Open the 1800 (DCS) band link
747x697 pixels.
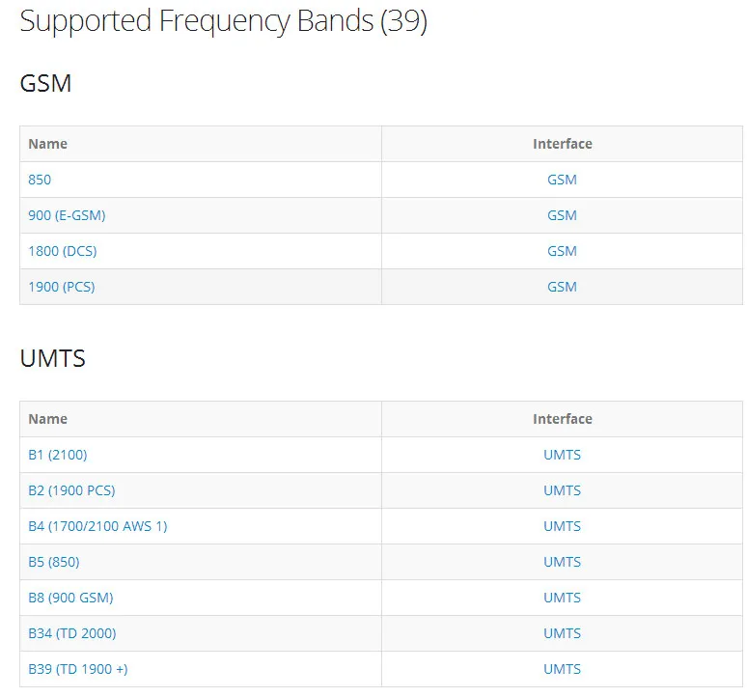pos(63,251)
